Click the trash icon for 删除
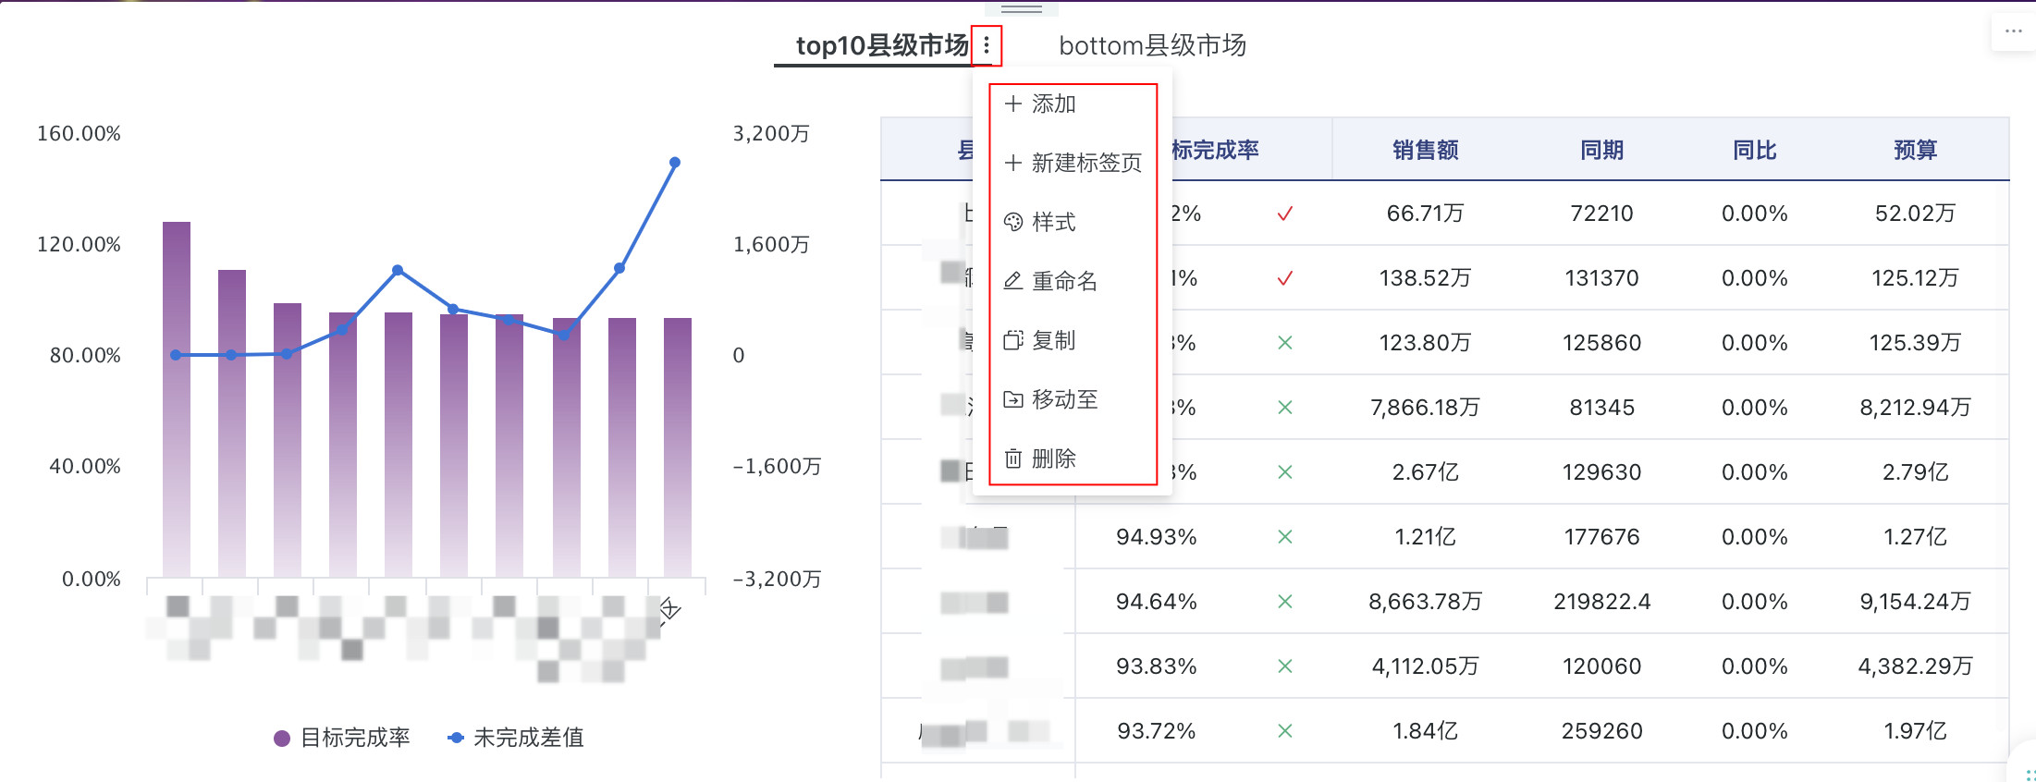This screenshot has height=782, width=2036. 1013,458
